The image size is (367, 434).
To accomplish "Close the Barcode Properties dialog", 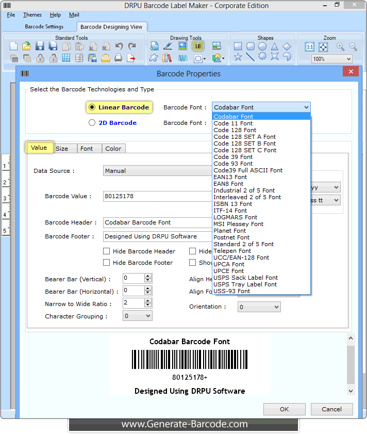I will [351, 72].
